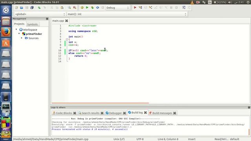Click 'UTF-8' encoding in status bar
Image resolution: width=251 pixels, height=141 pixels.
coord(140,139)
